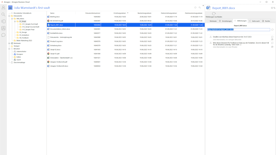
Task: Collapse the 01_Skript folder node
Action: [x=15, y=21]
